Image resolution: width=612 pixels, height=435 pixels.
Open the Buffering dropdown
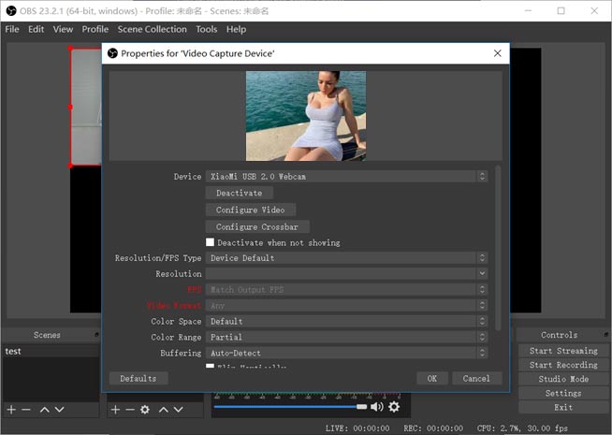tap(346, 353)
